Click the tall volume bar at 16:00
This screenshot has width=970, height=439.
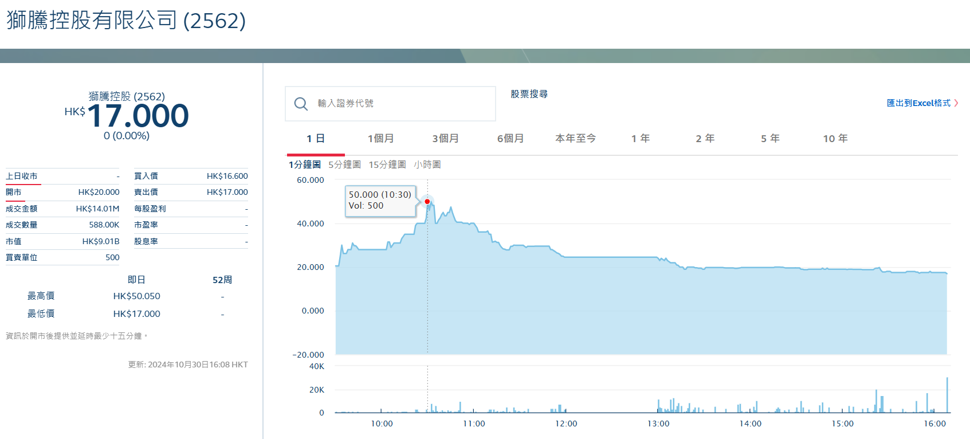[947, 395]
